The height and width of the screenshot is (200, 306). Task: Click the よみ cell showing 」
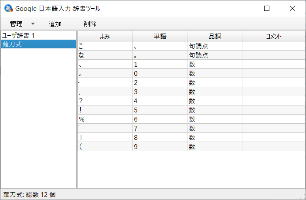(x=105, y=137)
